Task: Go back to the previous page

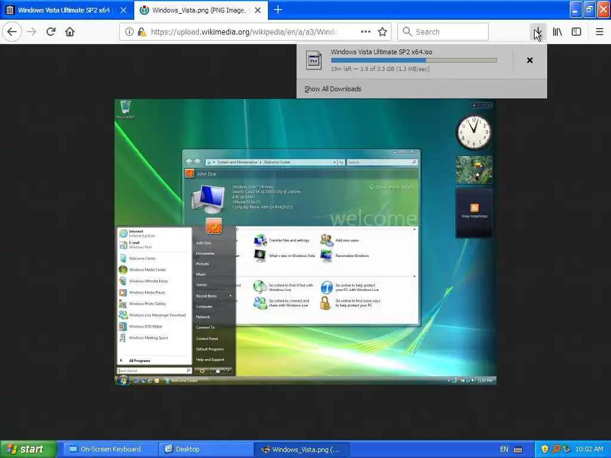Action: coord(12,32)
